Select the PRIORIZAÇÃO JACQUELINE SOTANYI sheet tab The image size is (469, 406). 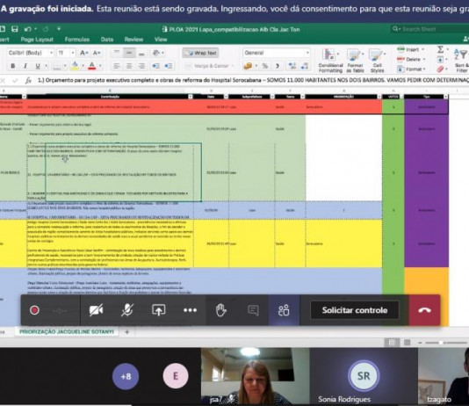[x=67, y=332]
